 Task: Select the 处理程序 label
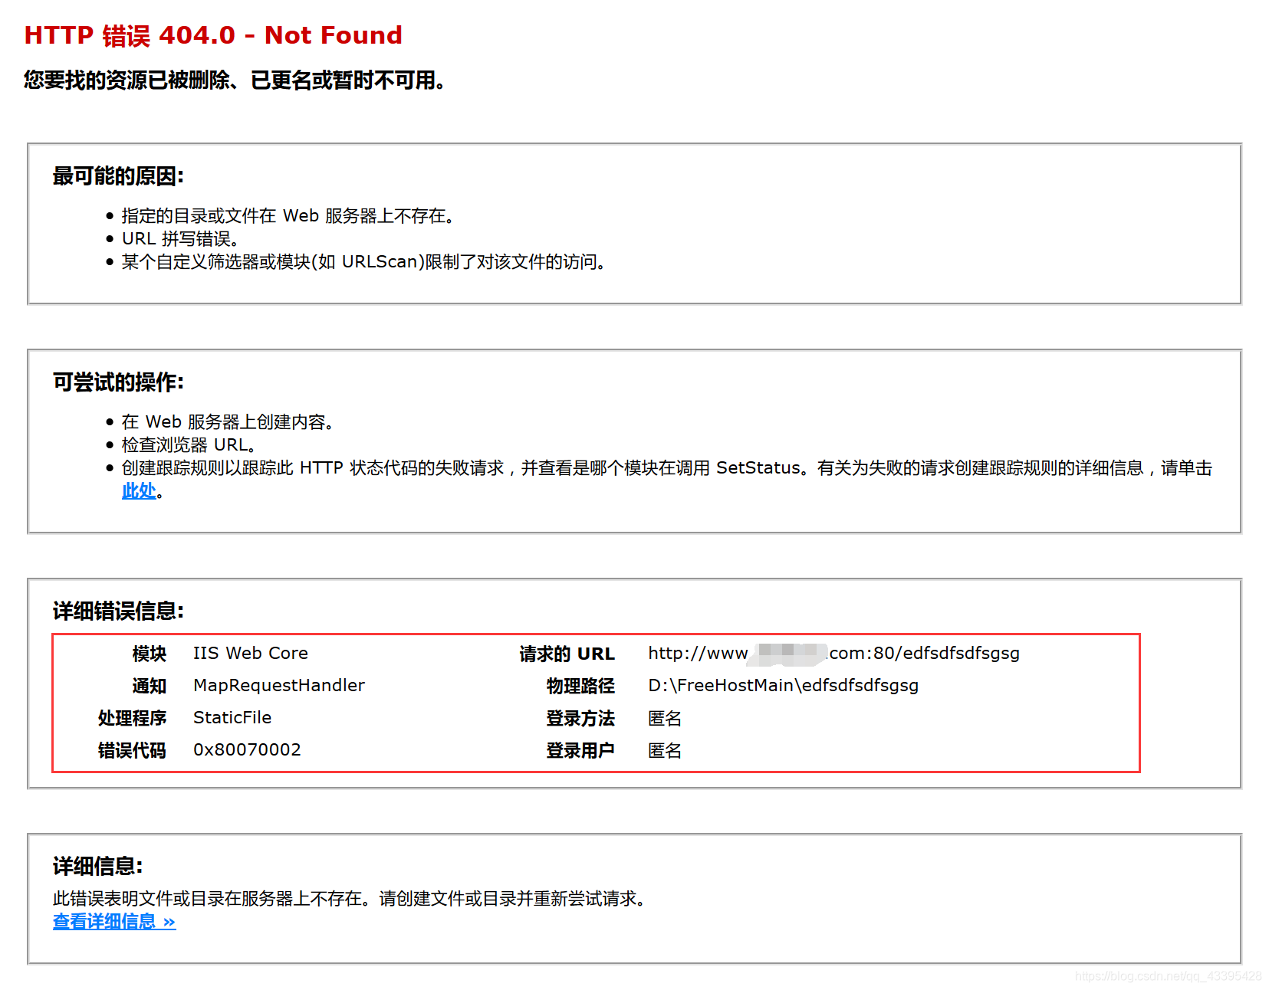(132, 718)
